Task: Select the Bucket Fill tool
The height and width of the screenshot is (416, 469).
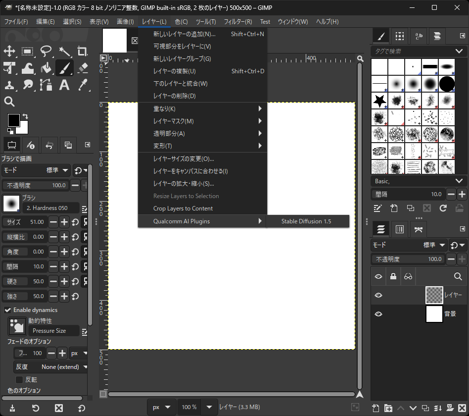Action: pyautogui.click(x=46, y=68)
